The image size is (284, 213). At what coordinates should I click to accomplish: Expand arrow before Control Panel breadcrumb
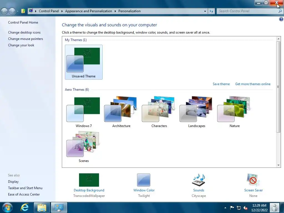(x=36, y=11)
